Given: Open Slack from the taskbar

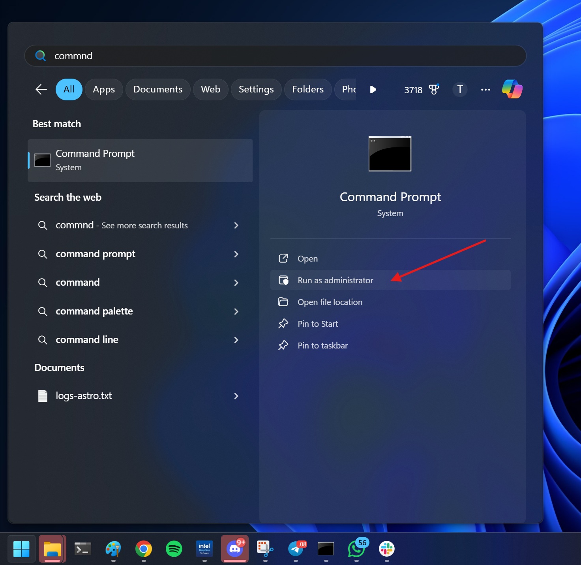Looking at the screenshot, I should click(x=386, y=549).
